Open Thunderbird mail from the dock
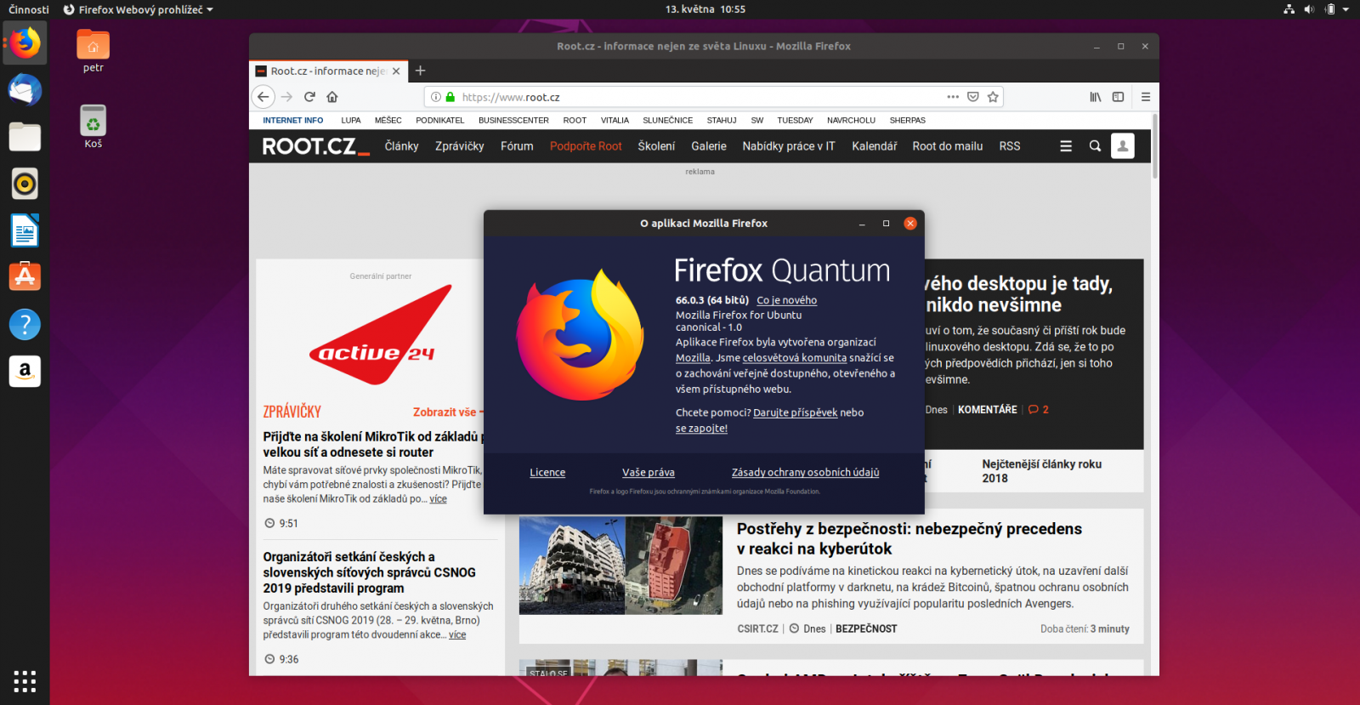This screenshot has height=705, width=1360. coord(25,89)
